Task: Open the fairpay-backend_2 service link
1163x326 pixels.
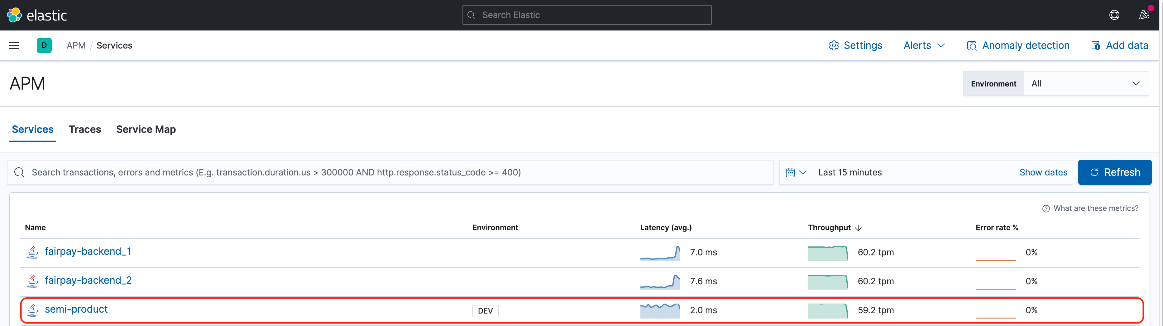Action: pos(88,281)
